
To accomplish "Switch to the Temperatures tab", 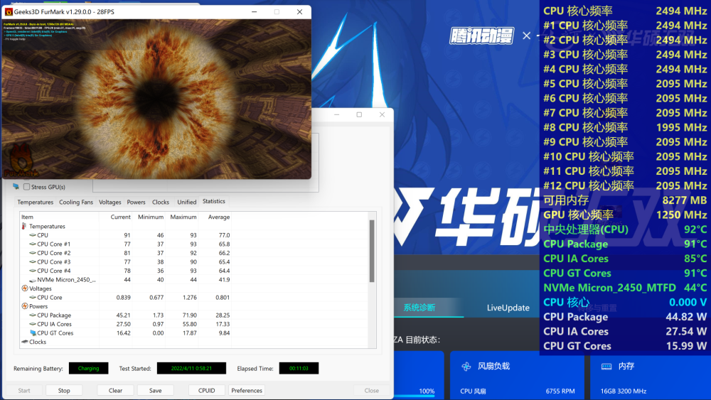I will pos(36,202).
